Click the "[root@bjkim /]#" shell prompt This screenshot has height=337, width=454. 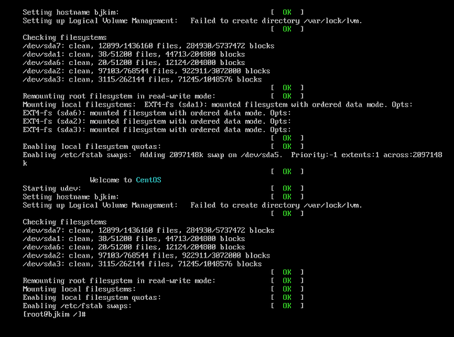(54, 314)
